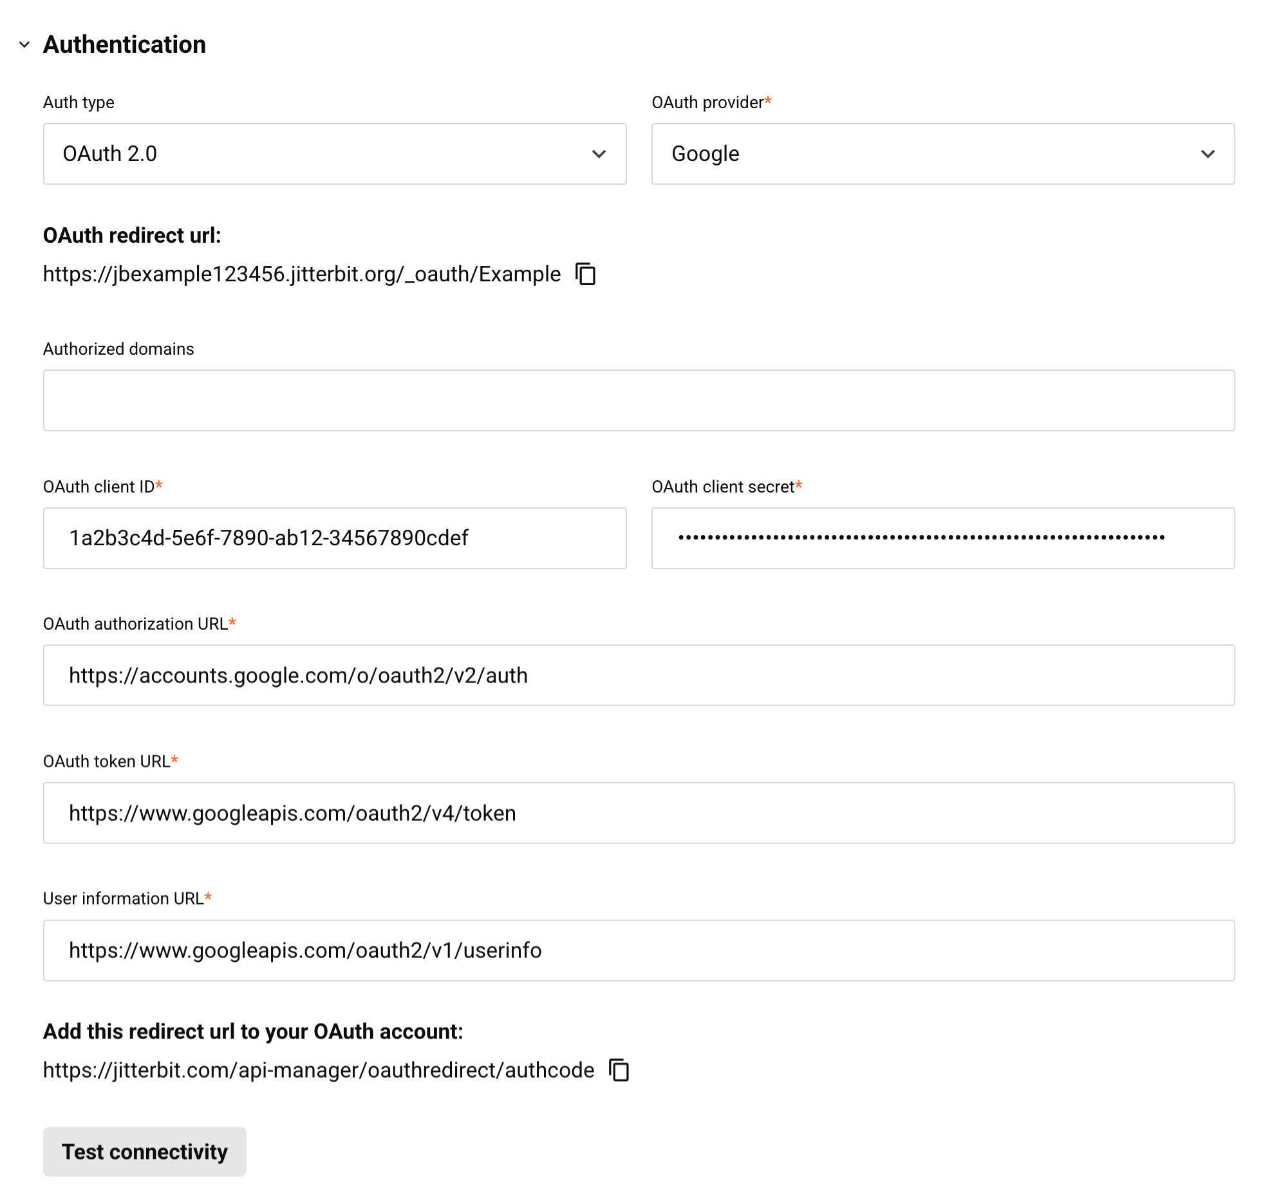Screen dimensions: 1263x1200
Task: Click the Test connectivity button
Action: pos(144,1152)
